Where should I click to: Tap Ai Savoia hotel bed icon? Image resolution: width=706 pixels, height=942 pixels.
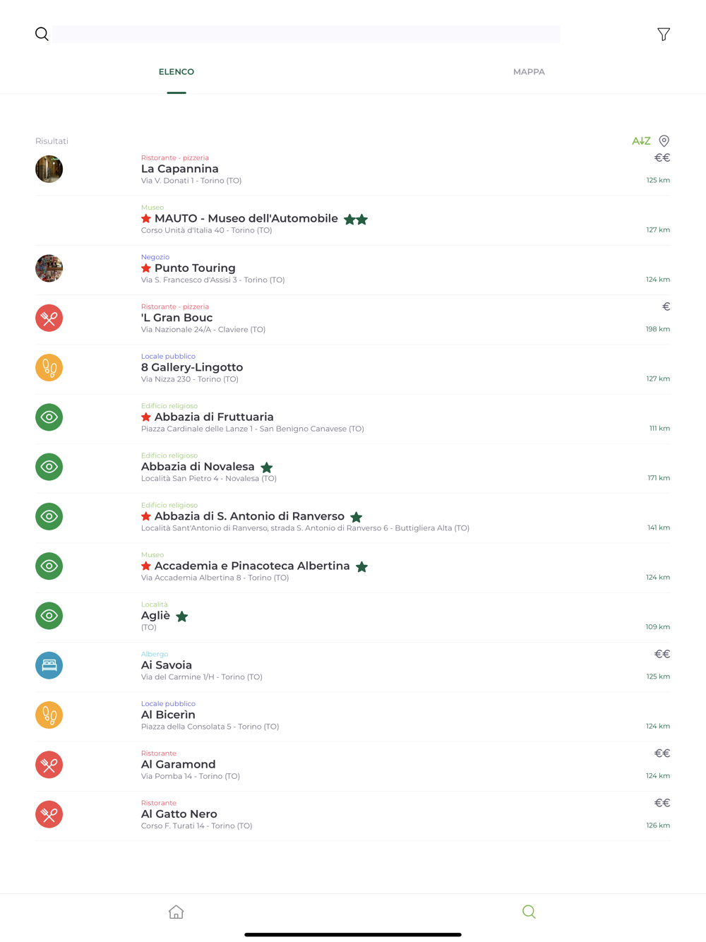coord(49,665)
